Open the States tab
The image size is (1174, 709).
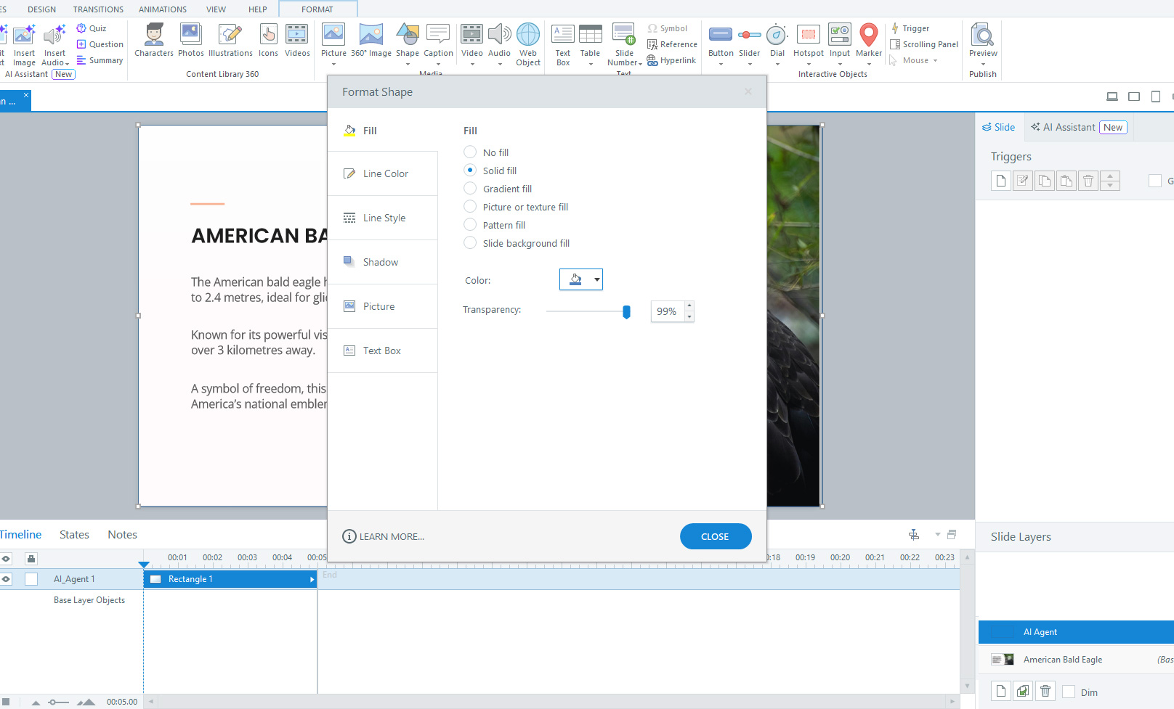click(74, 535)
